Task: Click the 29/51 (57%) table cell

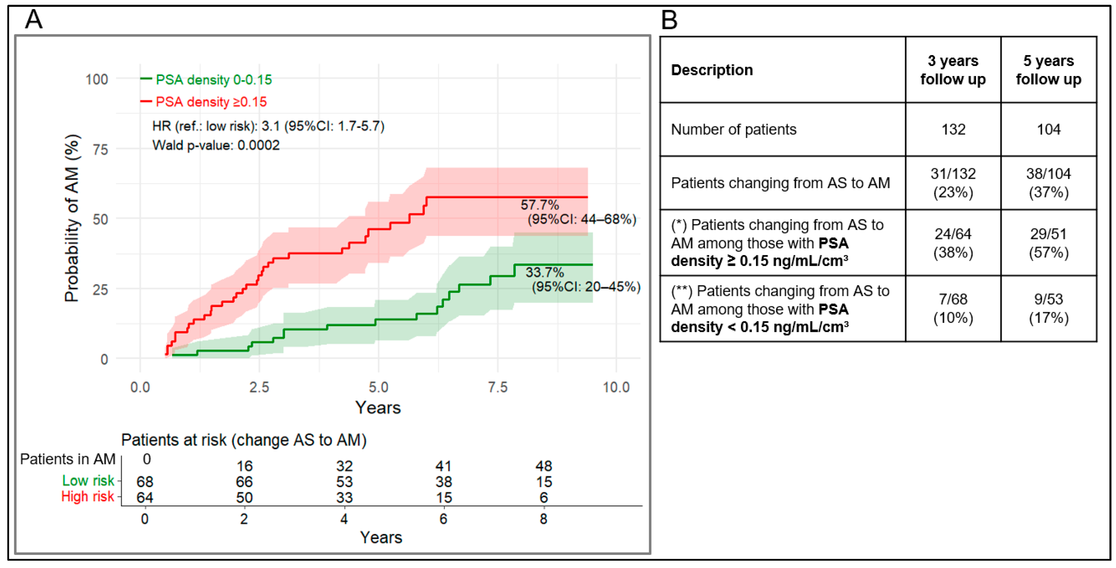Action: point(1049,243)
